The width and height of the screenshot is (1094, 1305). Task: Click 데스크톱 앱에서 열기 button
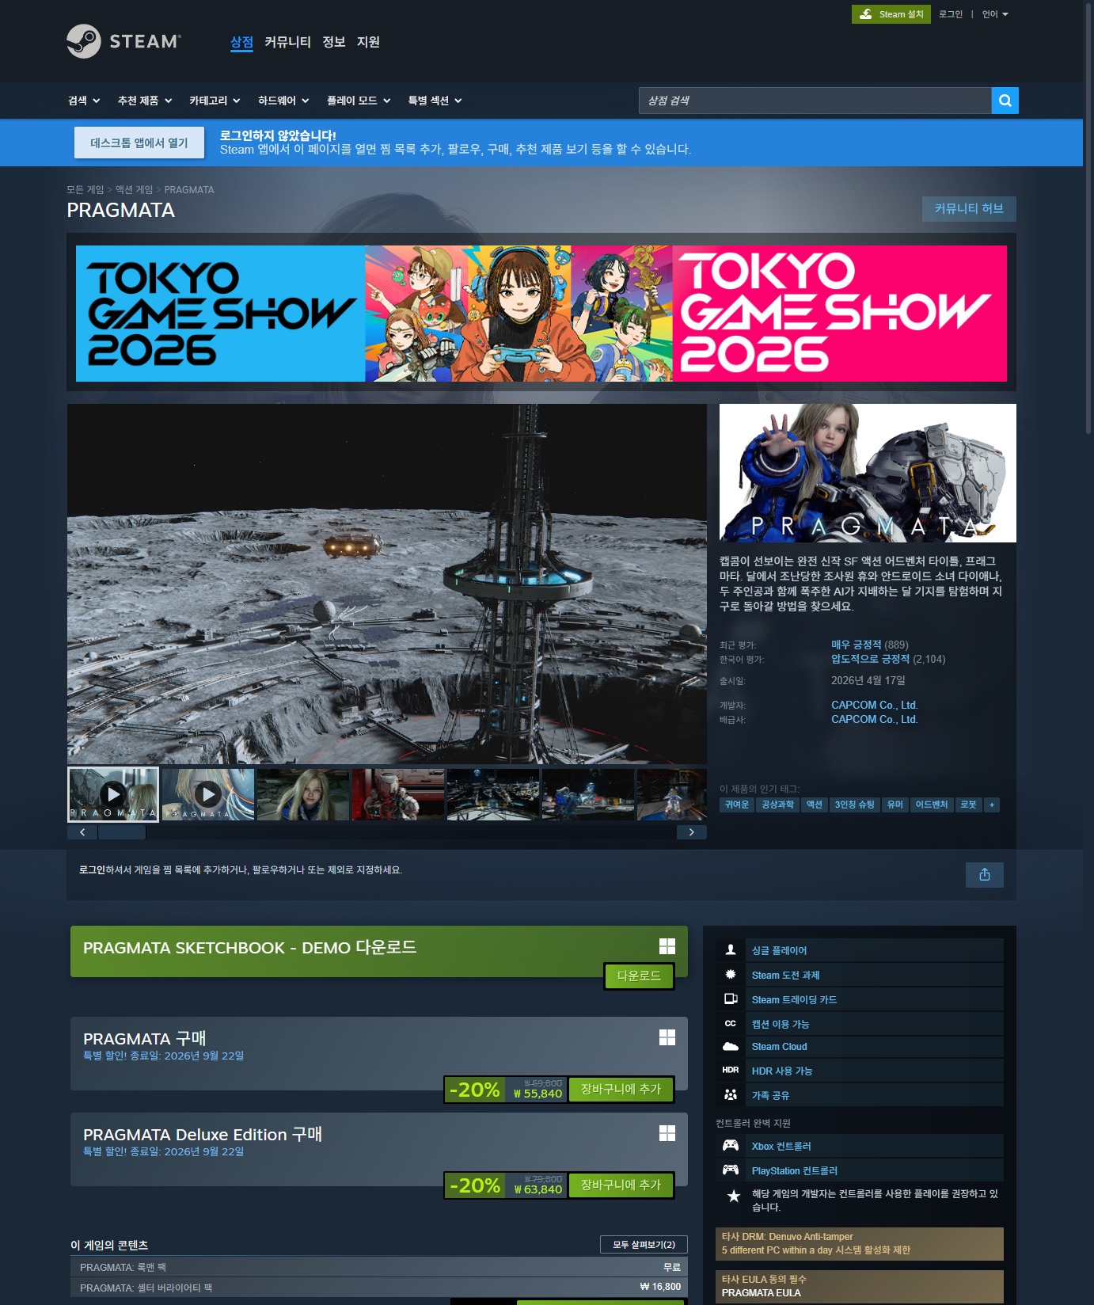pyautogui.click(x=139, y=143)
